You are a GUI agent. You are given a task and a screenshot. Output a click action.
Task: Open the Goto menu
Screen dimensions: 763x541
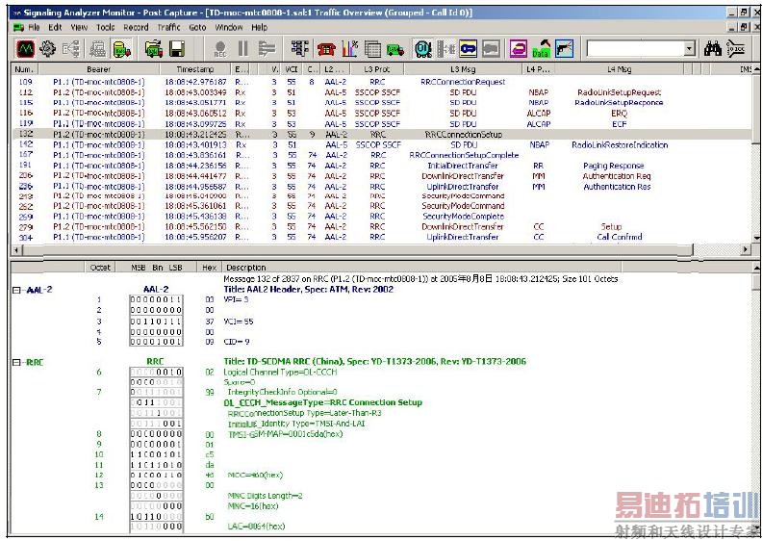(197, 27)
